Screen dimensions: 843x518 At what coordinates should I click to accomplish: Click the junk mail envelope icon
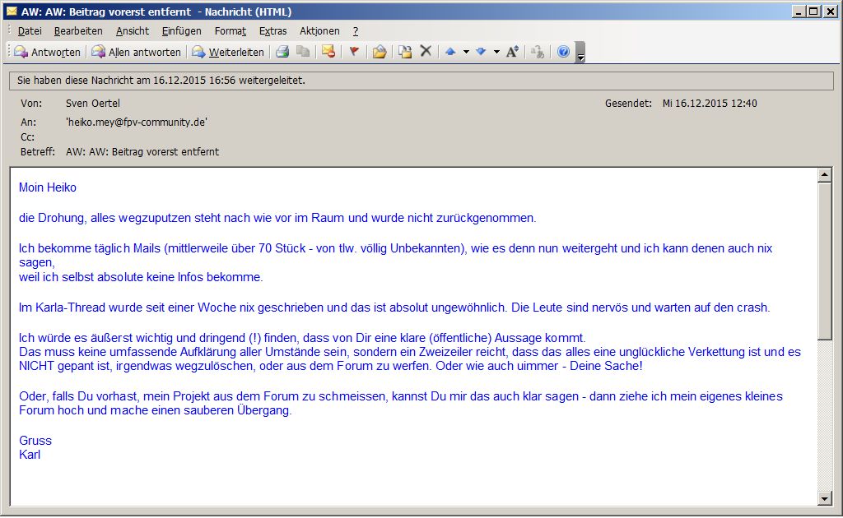tap(328, 52)
